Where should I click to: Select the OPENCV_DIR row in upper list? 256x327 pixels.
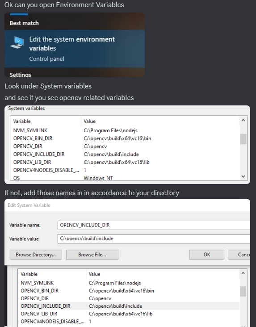coord(125,147)
